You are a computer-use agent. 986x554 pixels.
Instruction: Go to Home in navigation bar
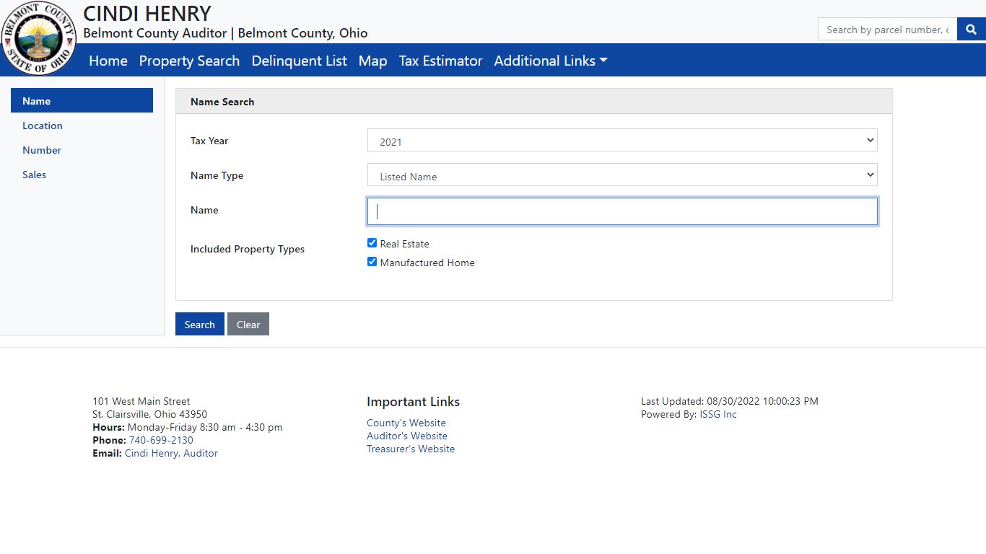108,61
